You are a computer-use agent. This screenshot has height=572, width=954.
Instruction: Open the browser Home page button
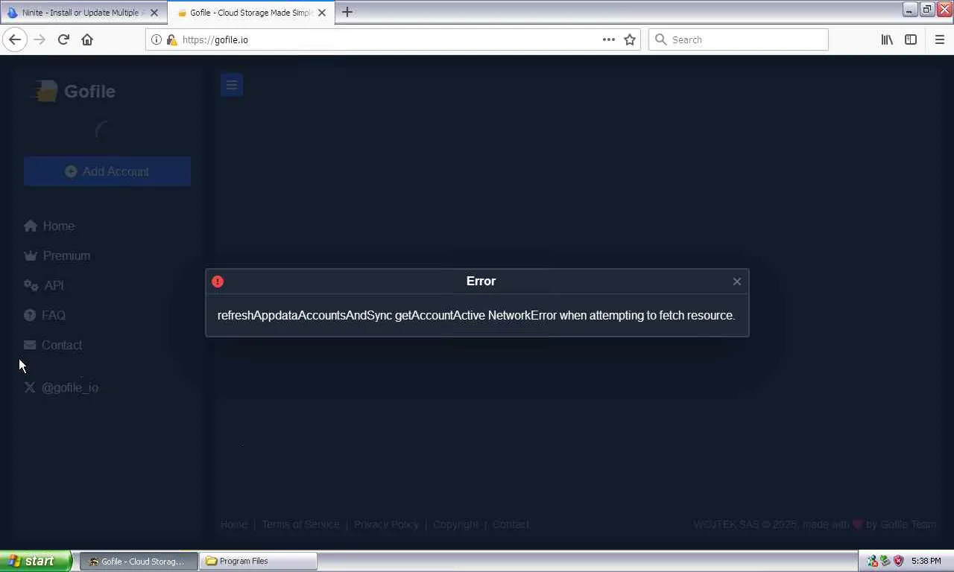coord(87,39)
